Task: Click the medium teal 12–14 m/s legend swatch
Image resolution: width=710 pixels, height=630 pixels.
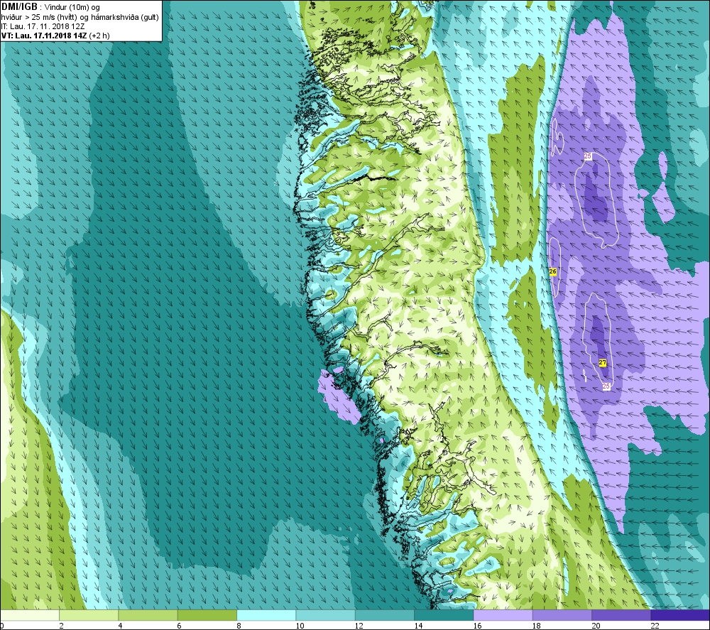Action: coord(384,615)
